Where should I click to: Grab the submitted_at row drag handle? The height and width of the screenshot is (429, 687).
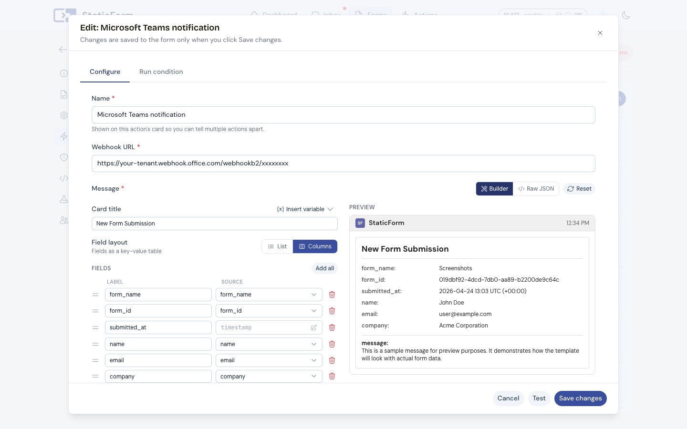pos(95,327)
